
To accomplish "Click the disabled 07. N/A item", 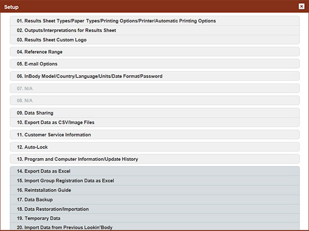I will pyautogui.click(x=154, y=88).
